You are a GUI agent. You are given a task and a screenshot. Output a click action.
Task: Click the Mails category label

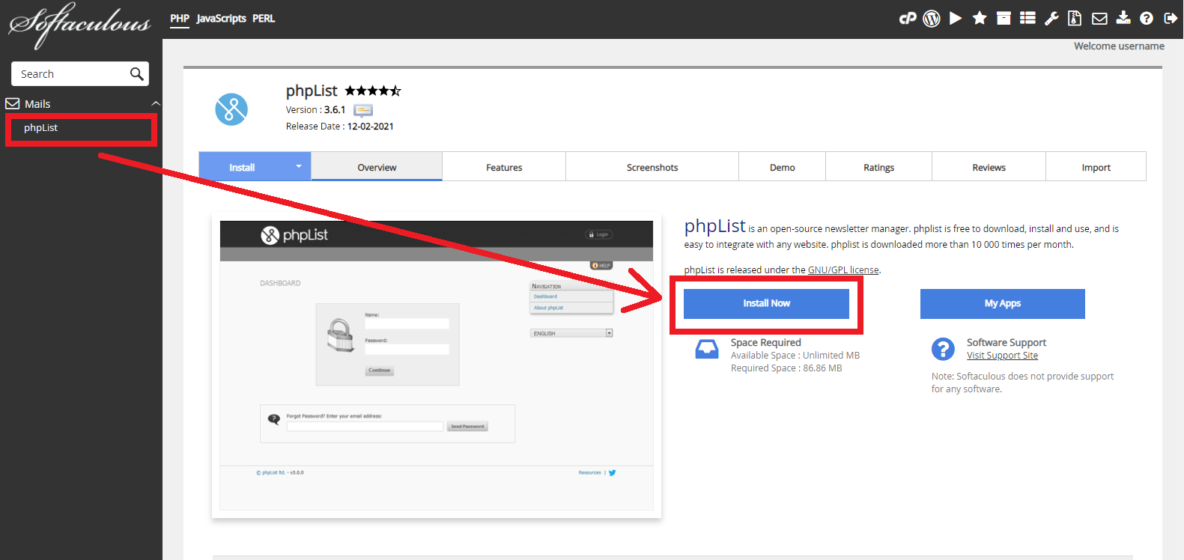point(37,104)
